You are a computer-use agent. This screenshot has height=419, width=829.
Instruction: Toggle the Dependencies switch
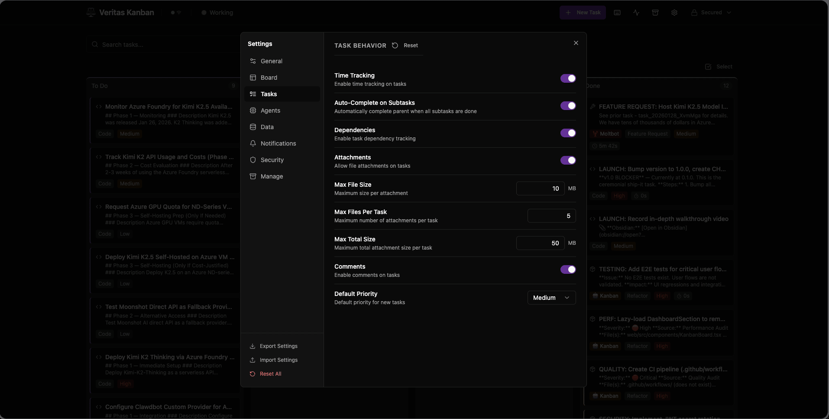568,133
